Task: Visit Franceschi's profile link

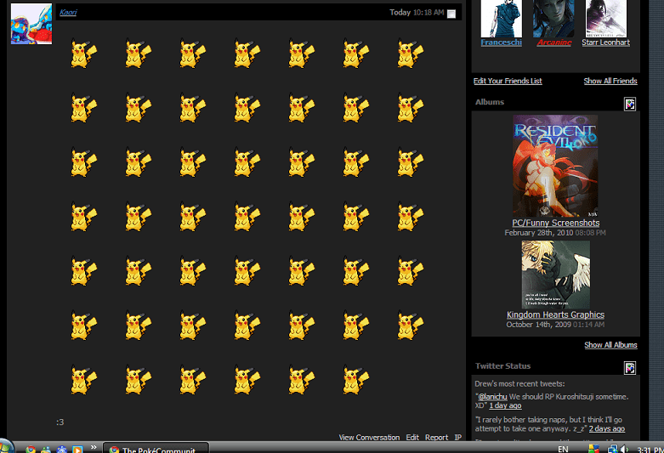Action: pyautogui.click(x=502, y=42)
